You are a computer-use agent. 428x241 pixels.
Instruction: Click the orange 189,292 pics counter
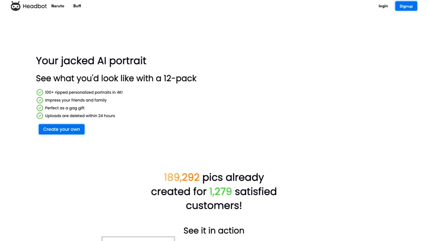click(x=181, y=177)
